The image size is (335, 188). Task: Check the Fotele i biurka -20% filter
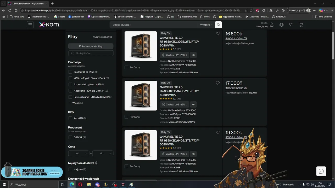click(x=70, y=97)
